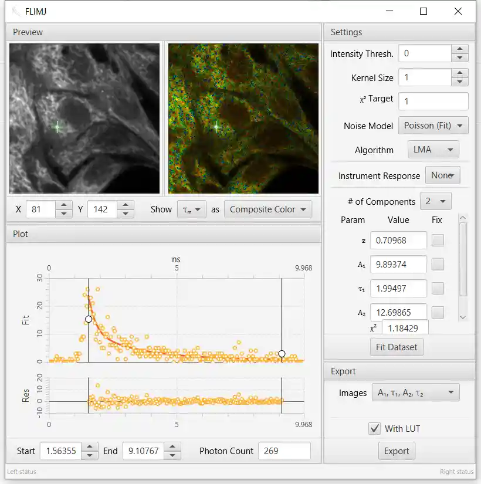Open the Algorithm dropdown showing LMA
This screenshot has height=484, width=481.
pos(433,149)
